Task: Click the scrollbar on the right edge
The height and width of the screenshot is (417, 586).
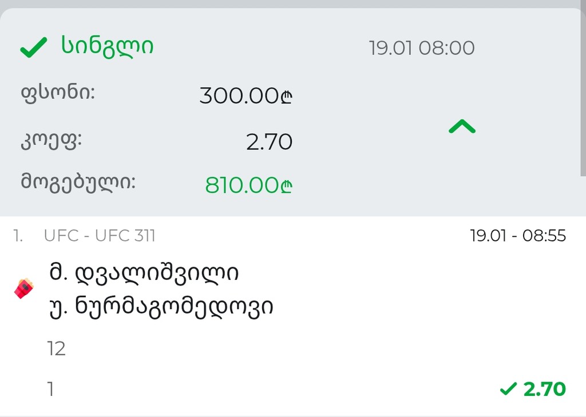Action: point(582,92)
